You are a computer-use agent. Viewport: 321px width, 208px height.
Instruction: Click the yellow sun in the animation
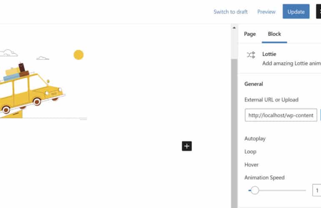pyautogui.click(x=78, y=55)
